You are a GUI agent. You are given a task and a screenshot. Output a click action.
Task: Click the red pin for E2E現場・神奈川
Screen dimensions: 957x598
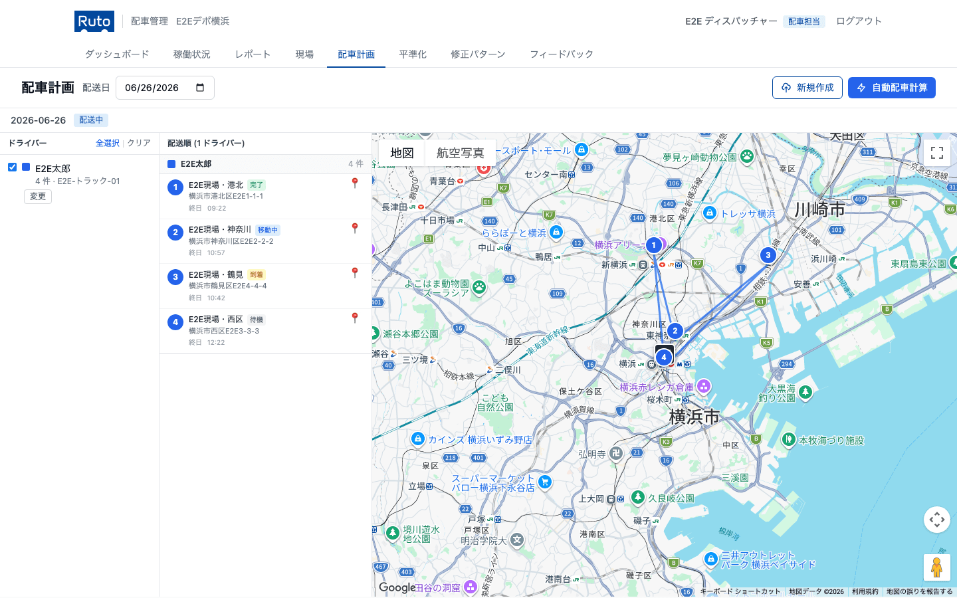click(x=355, y=228)
